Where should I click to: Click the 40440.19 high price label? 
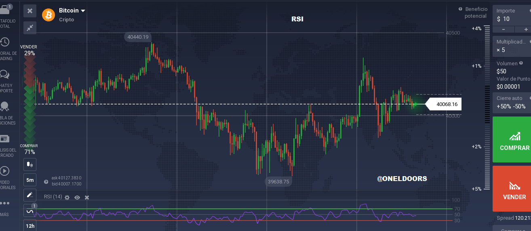pos(138,37)
